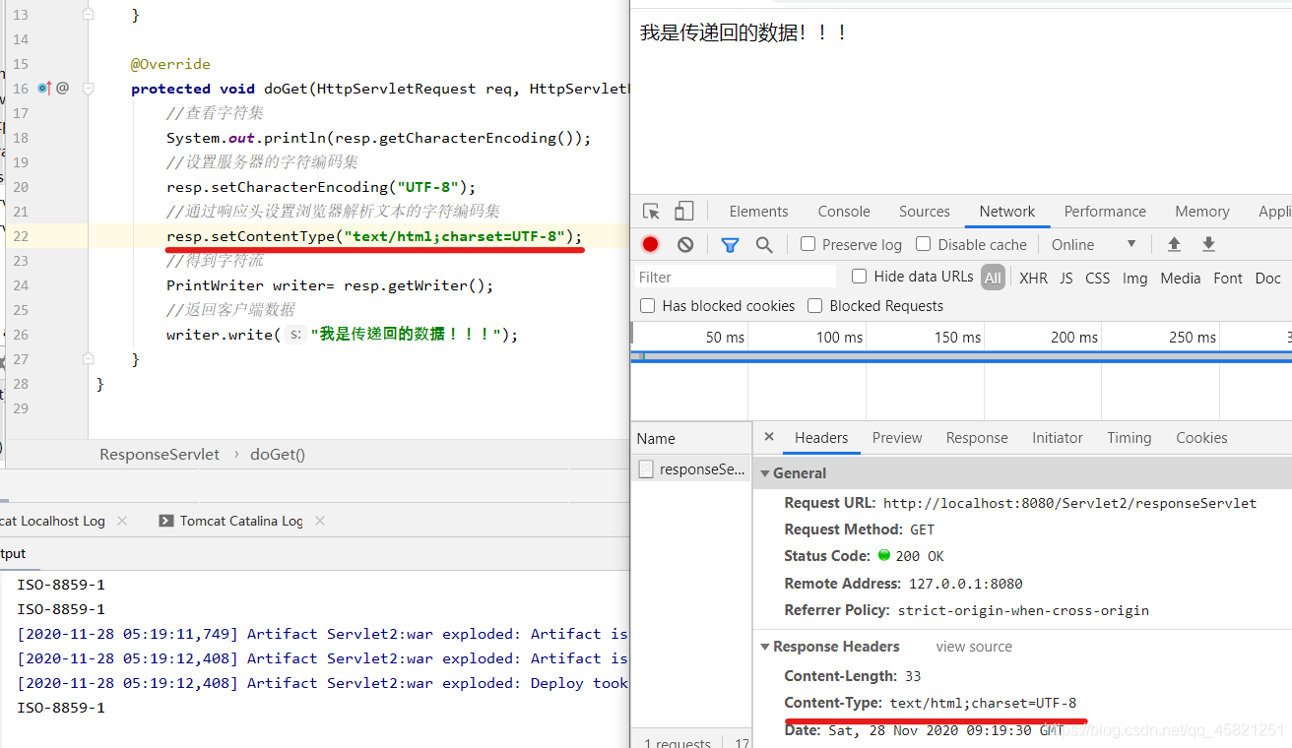Screen dimensions: 1292x748
Task: Import HAR file with upload arrow icon
Action: click(1174, 244)
